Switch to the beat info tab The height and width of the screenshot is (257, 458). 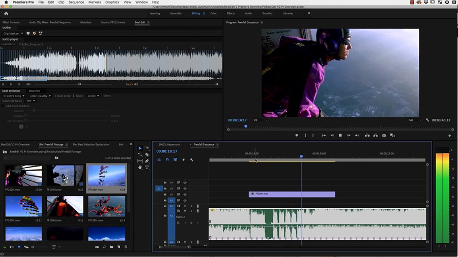34,90
